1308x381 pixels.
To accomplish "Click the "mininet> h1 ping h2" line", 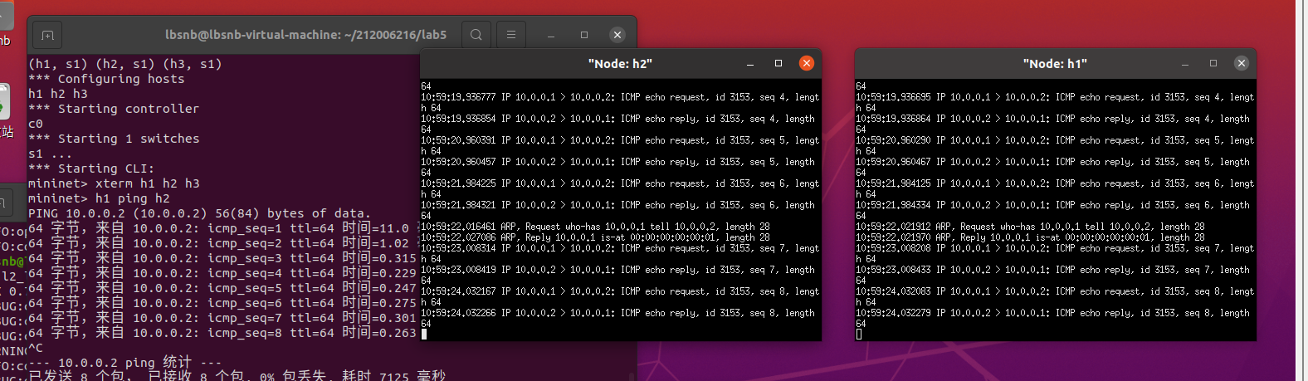I will click(99, 198).
